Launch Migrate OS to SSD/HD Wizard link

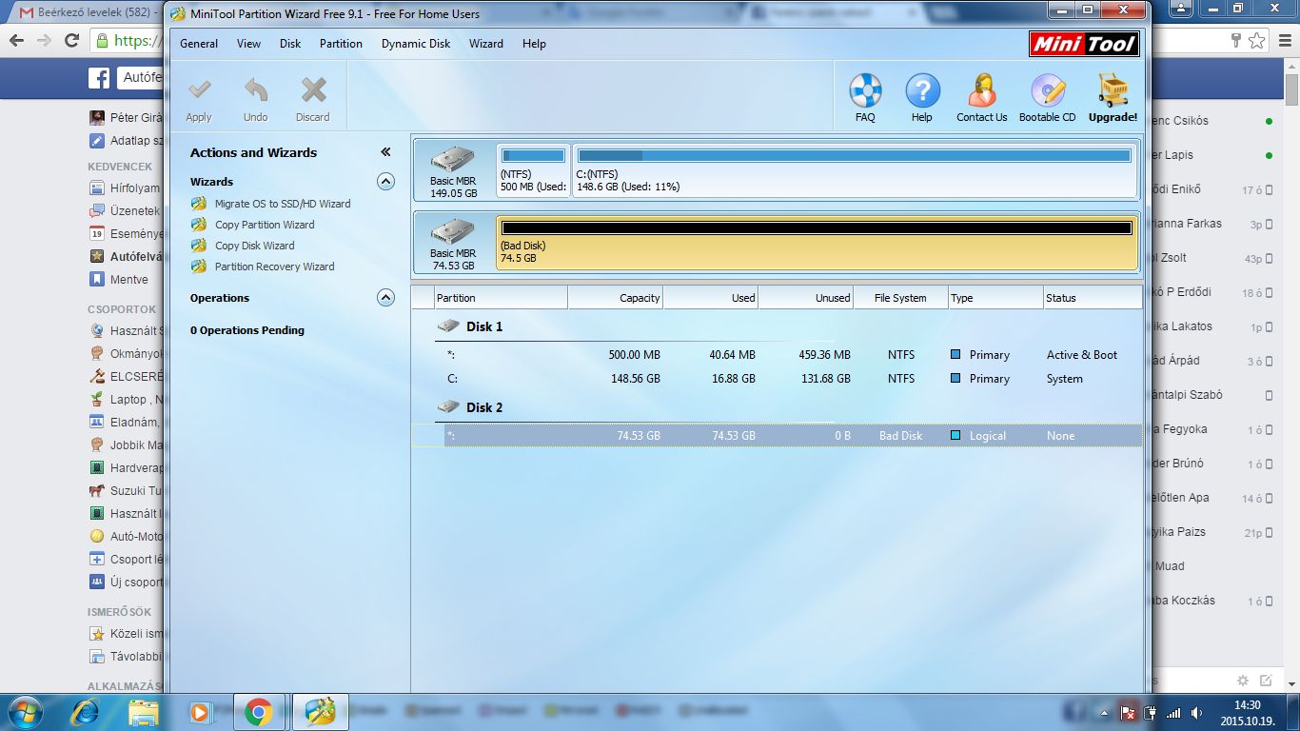point(283,204)
